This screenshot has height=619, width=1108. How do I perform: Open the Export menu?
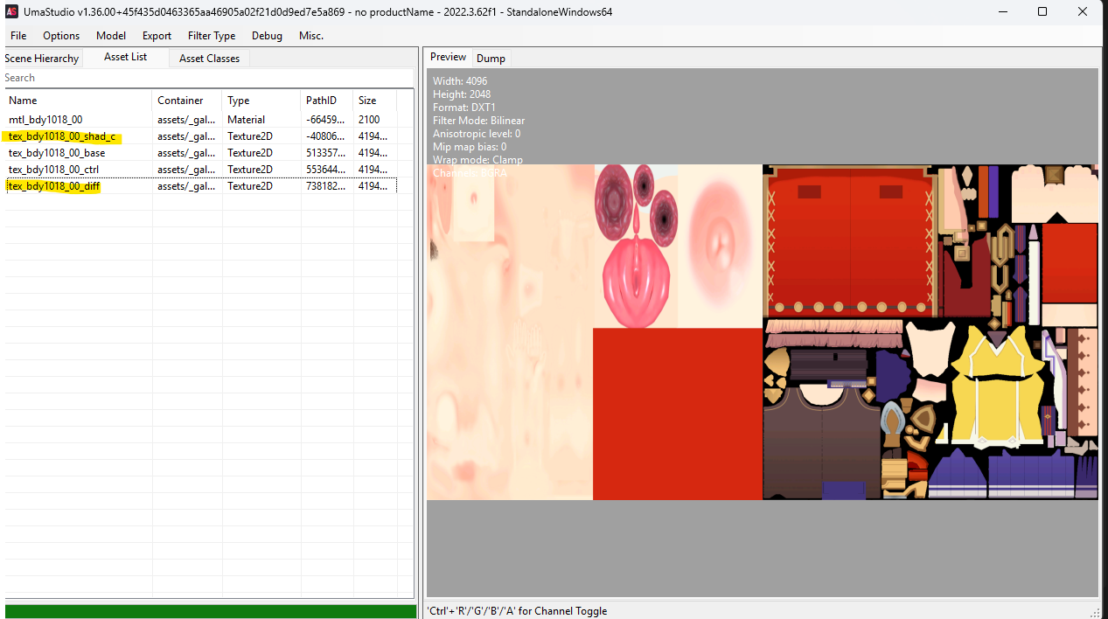coord(157,36)
